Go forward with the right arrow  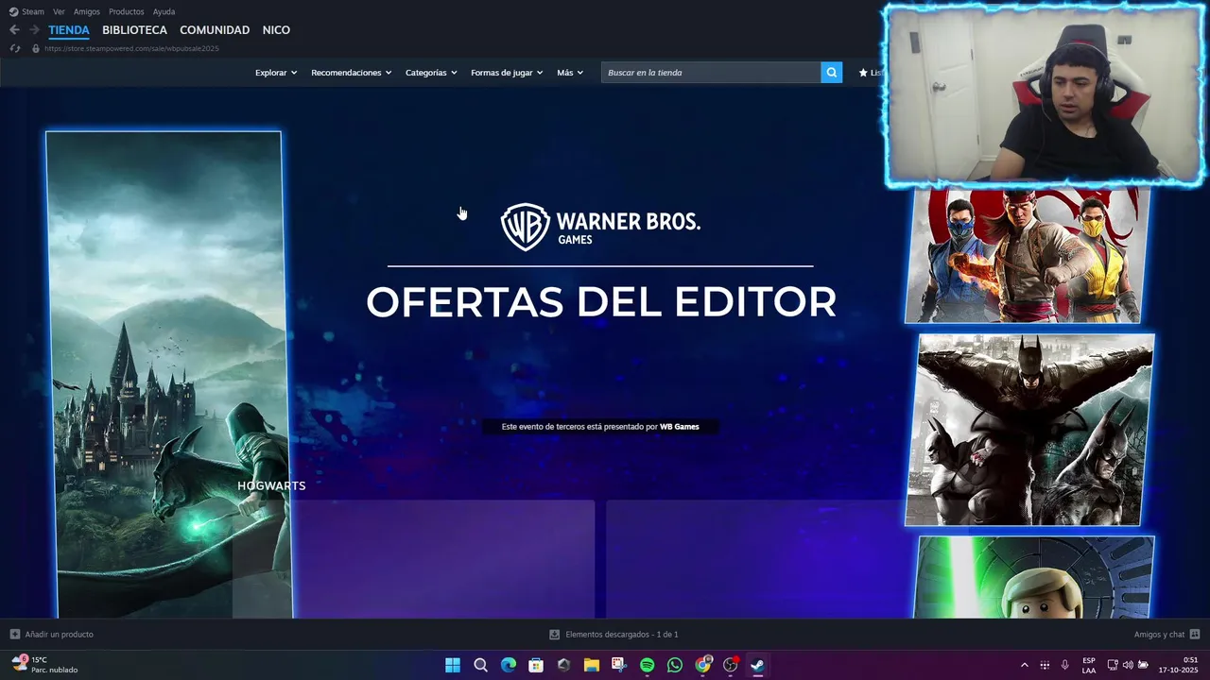click(34, 30)
